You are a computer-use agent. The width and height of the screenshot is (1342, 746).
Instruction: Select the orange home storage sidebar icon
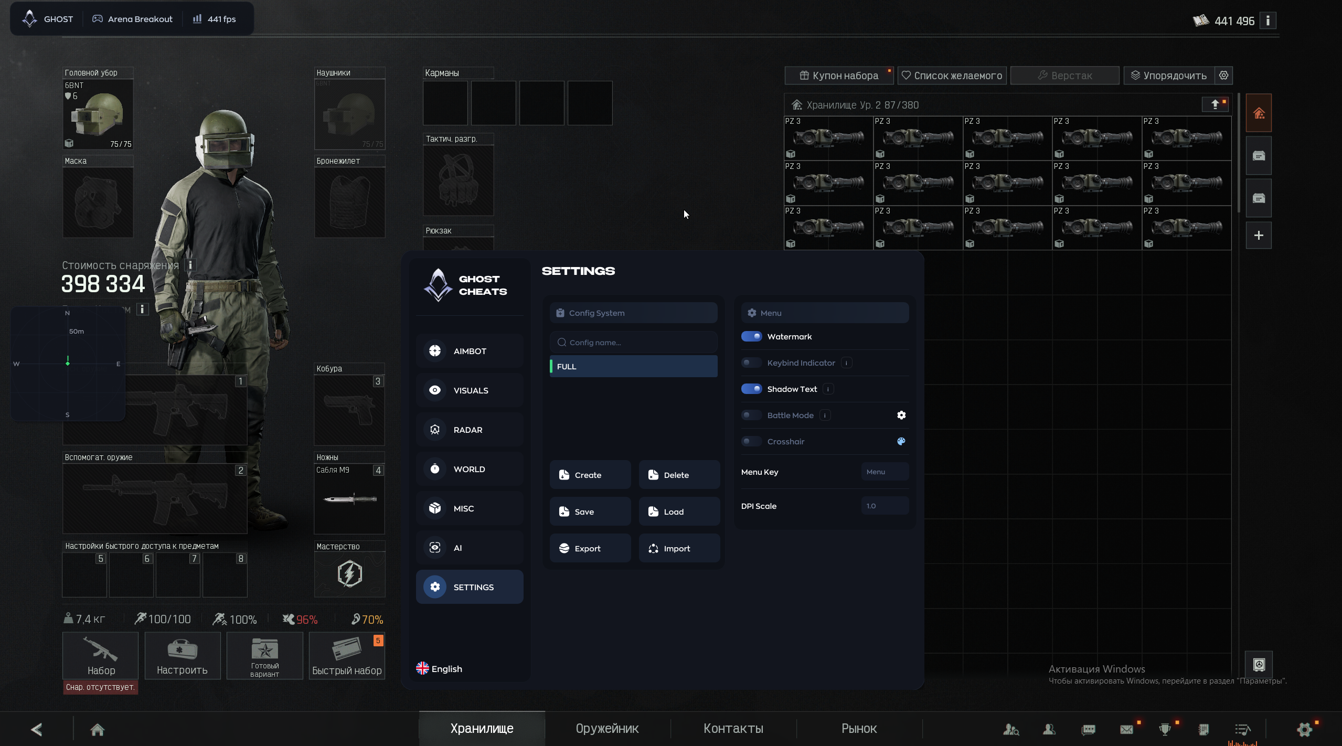tap(1259, 113)
